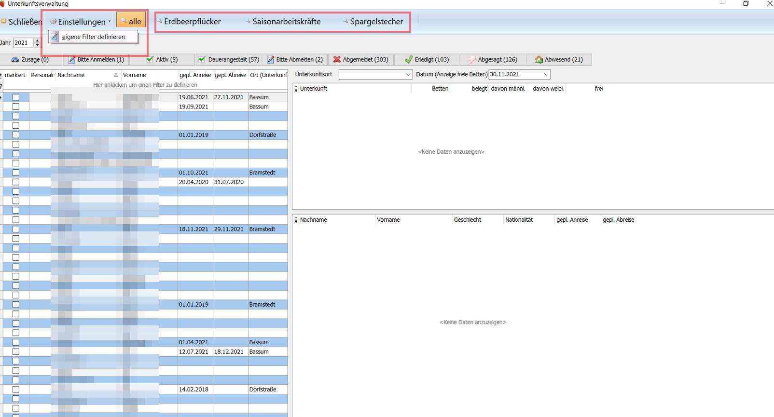The width and height of the screenshot is (774, 417).
Task: Mark the row with Anreise 14.02.2018
Action: (x=16, y=390)
